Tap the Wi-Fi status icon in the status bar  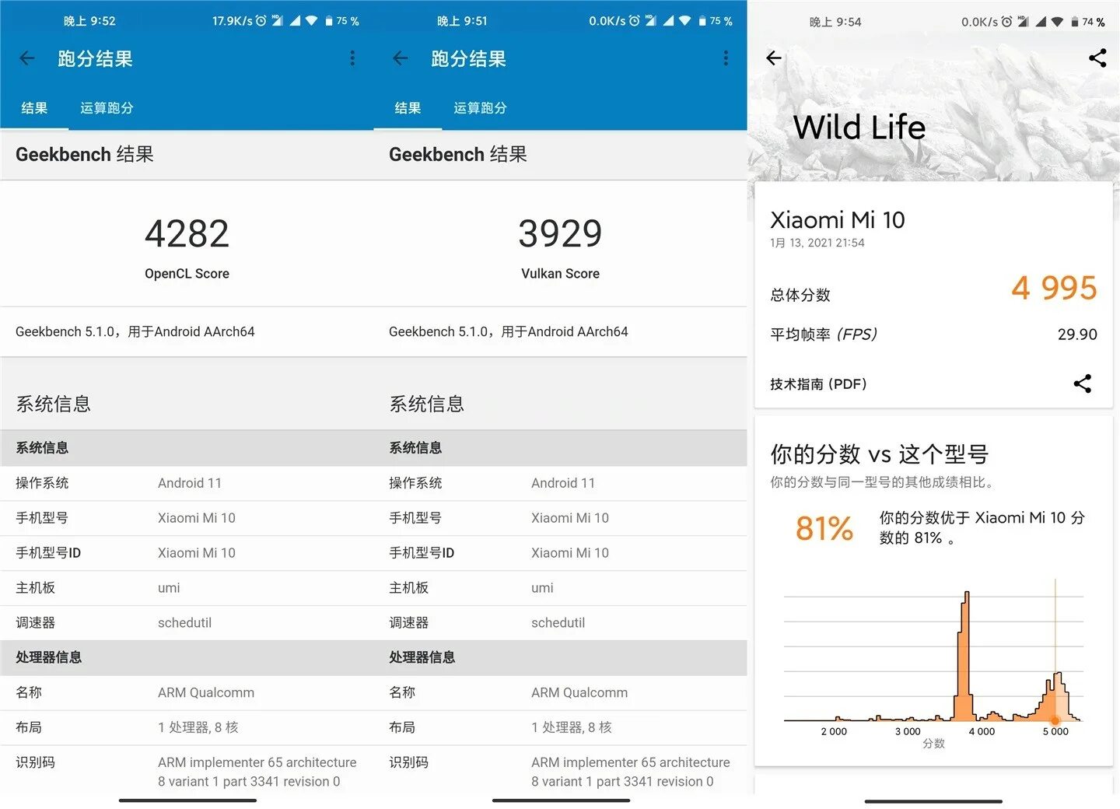310,21
